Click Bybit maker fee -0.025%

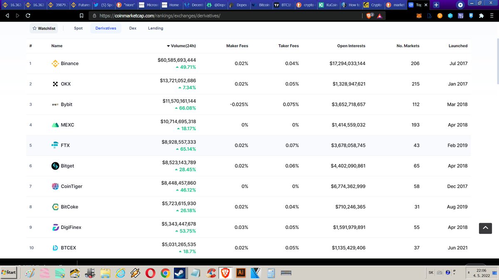coord(239,105)
